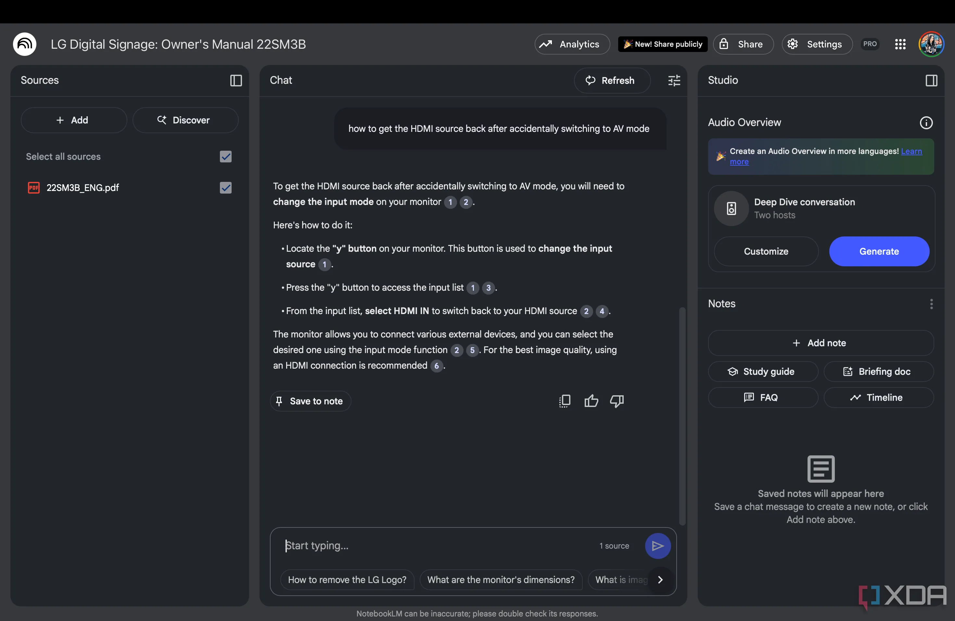Viewport: 955px width, 621px height.
Task: Follow the Learn more link
Action: point(911,151)
